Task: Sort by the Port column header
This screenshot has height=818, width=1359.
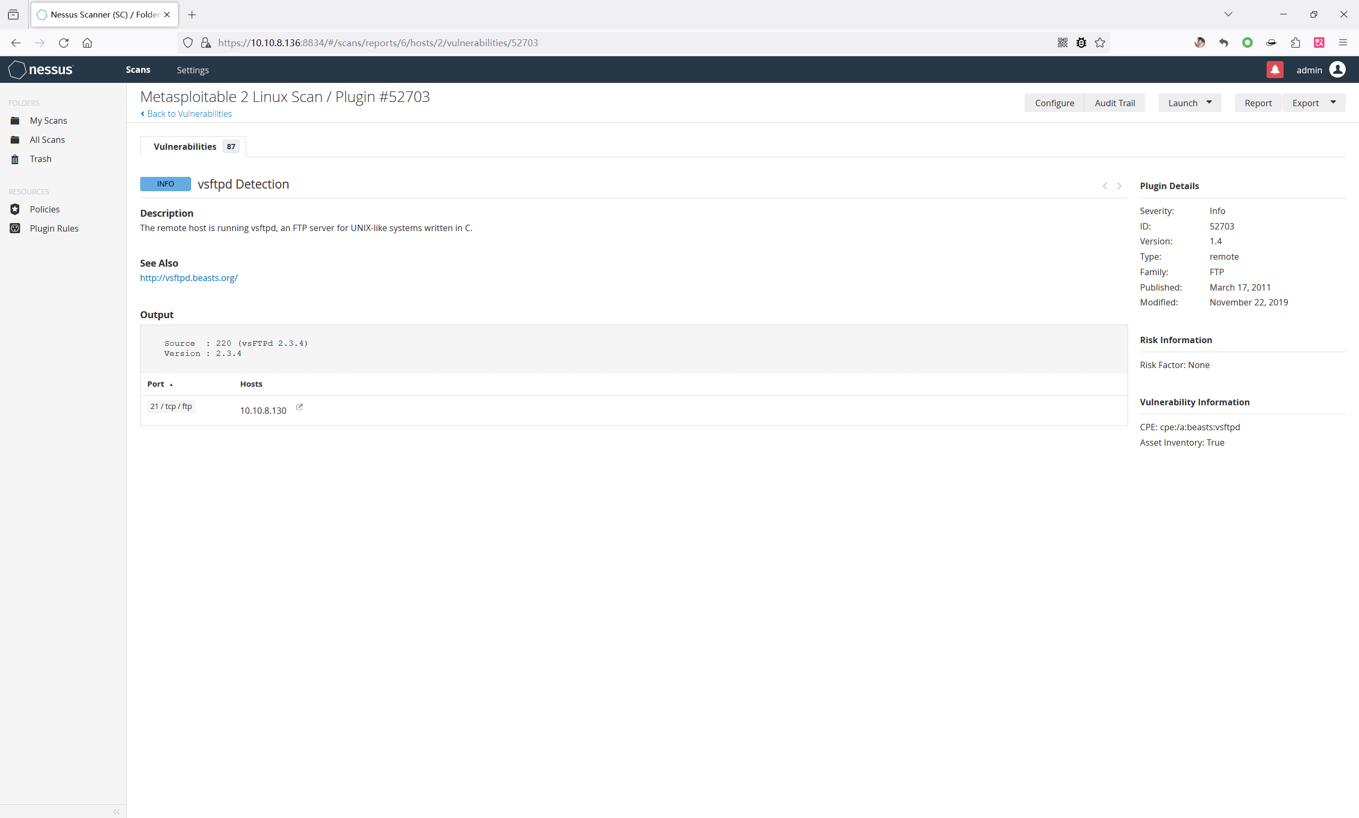Action: pos(160,384)
